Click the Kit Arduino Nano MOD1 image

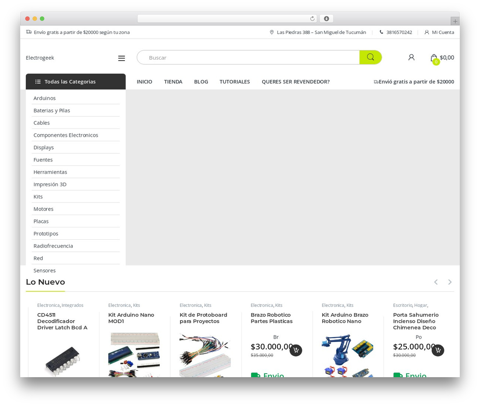[134, 355]
